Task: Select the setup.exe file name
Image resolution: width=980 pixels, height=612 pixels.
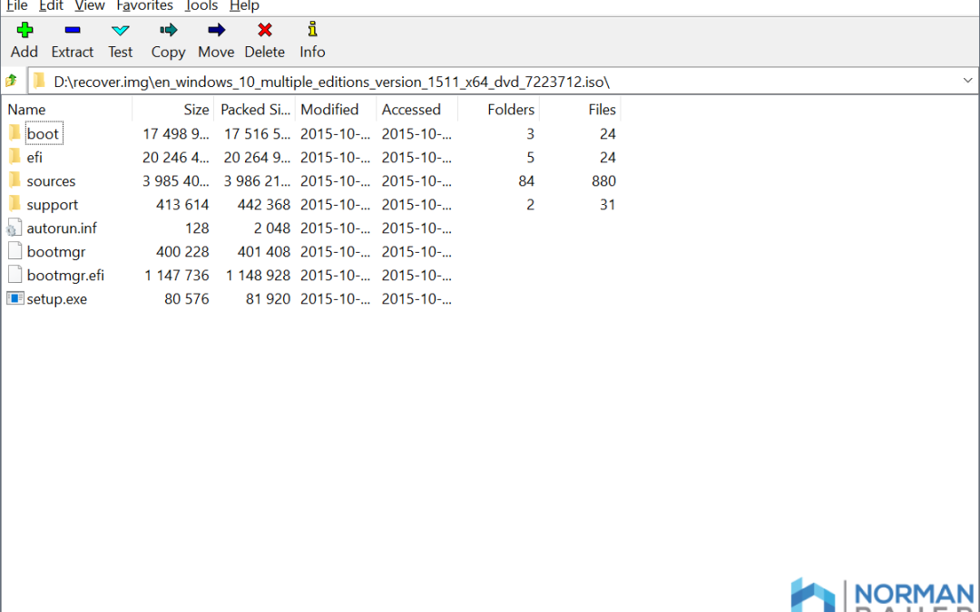Action: coord(56,300)
